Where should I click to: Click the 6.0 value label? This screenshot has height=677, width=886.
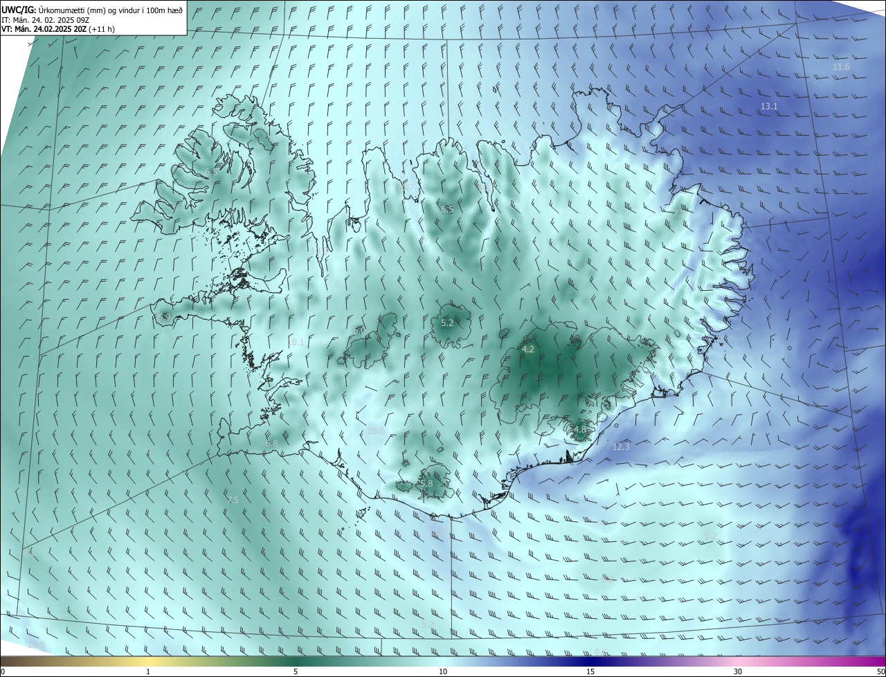click(359, 331)
